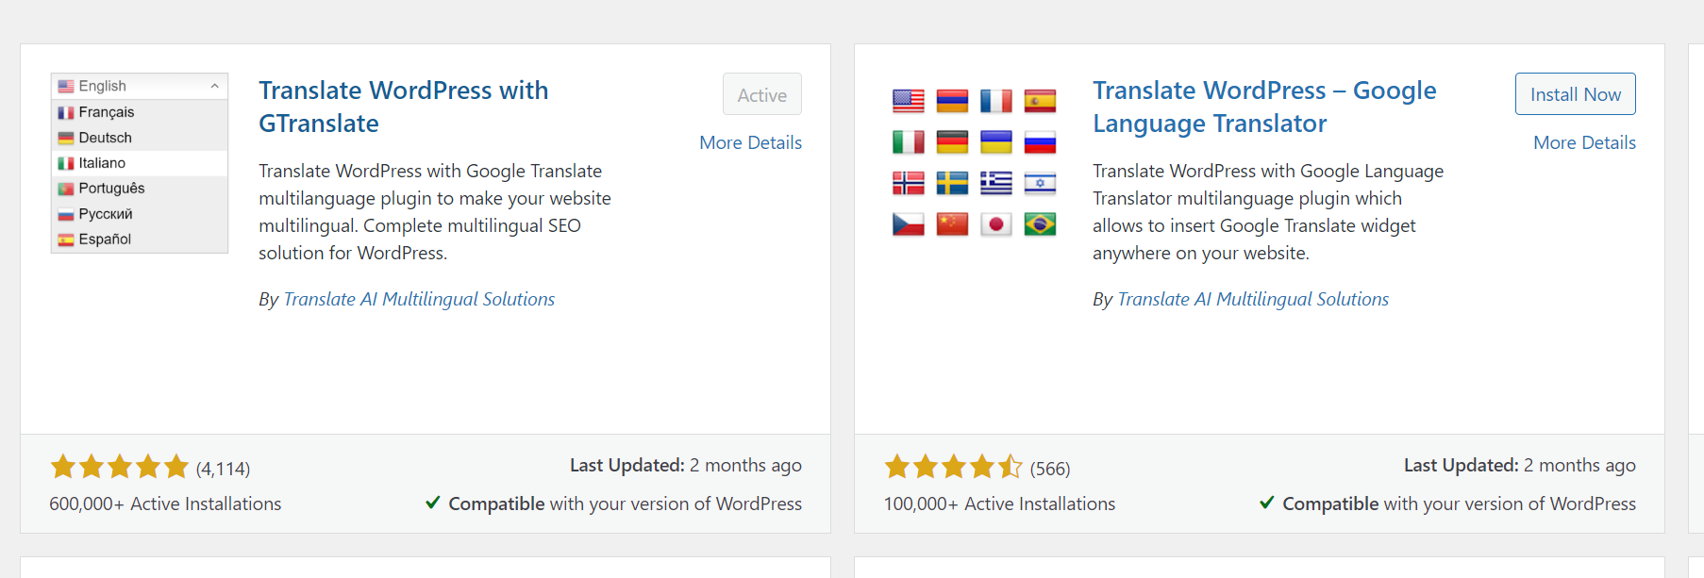Click the GTranslate five-star rating

120,467
